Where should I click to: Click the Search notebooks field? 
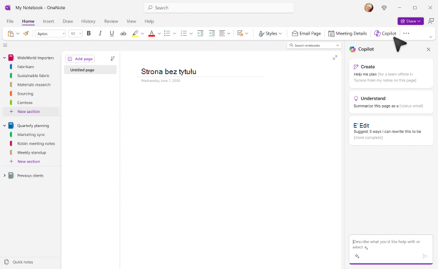click(x=314, y=46)
